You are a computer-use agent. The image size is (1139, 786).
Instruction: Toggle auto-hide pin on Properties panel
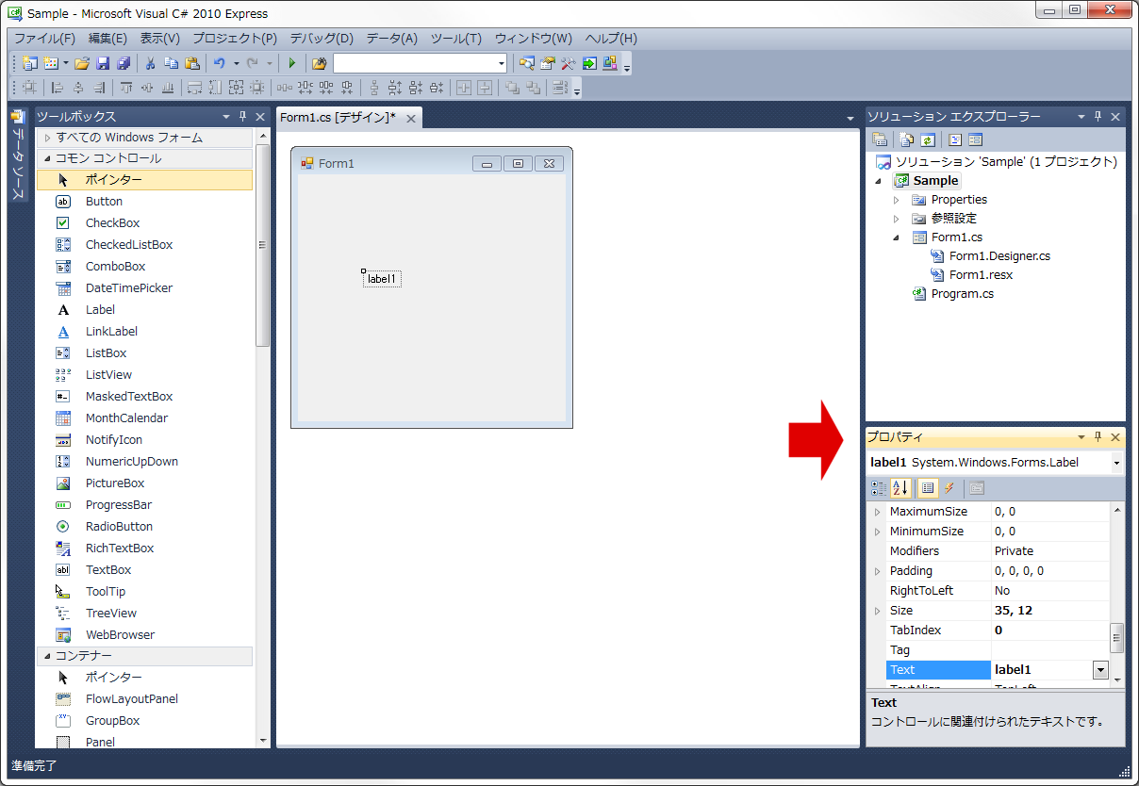tap(1098, 437)
